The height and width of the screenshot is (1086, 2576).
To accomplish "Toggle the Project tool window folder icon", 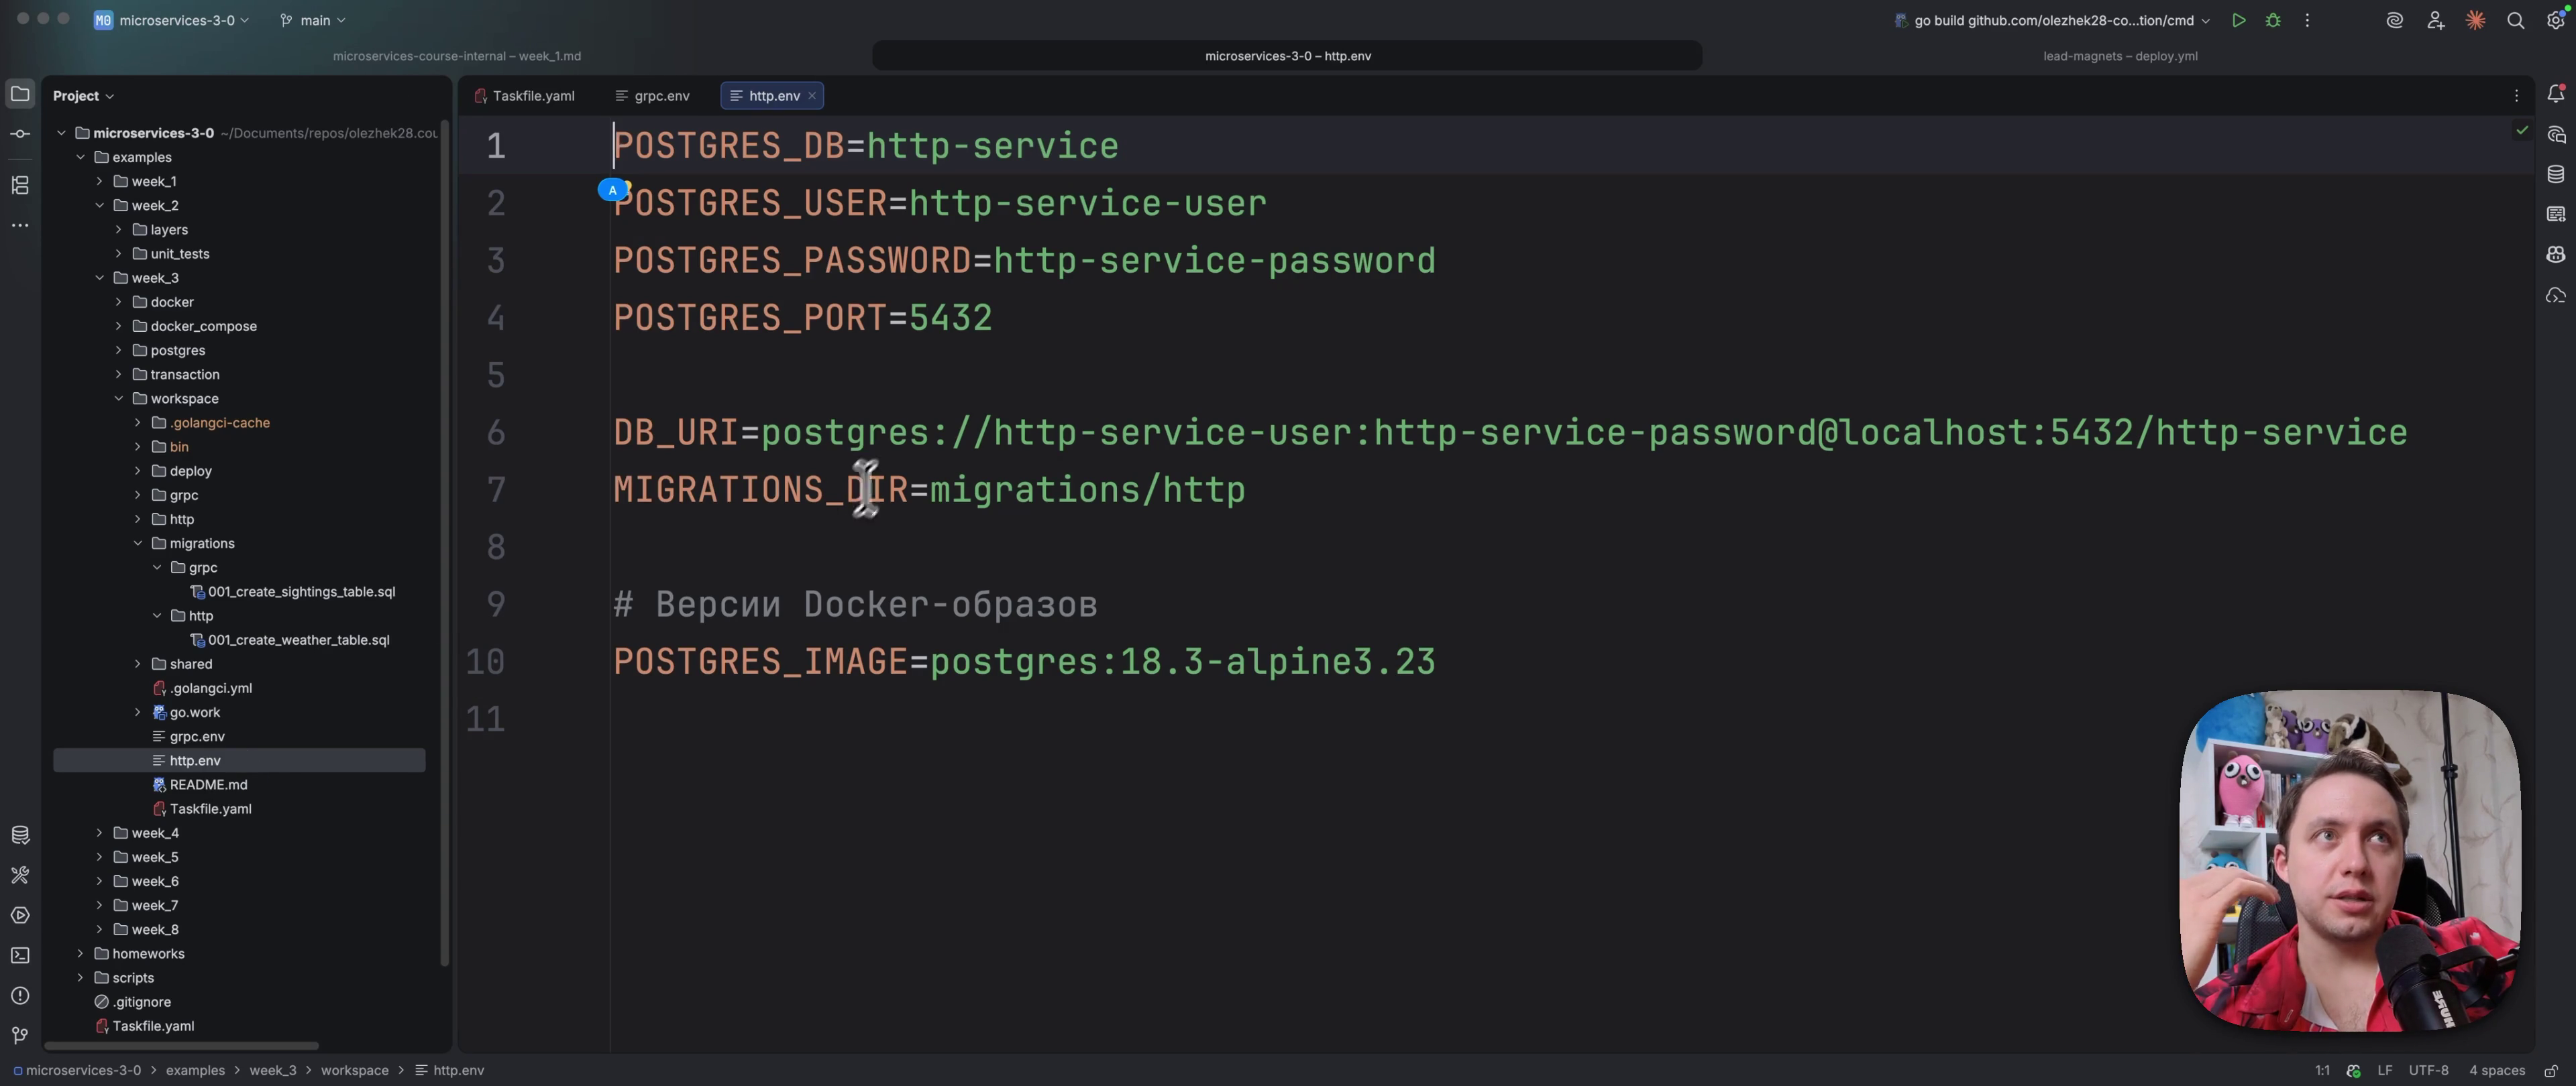I will [x=20, y=94].
